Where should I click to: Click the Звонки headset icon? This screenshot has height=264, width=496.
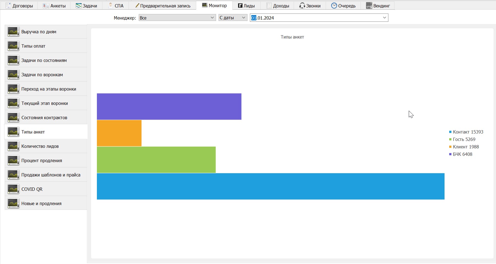[x=302, y=6]
